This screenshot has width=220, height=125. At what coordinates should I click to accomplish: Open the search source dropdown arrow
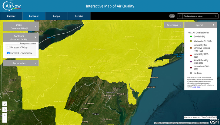pos(179,16)
